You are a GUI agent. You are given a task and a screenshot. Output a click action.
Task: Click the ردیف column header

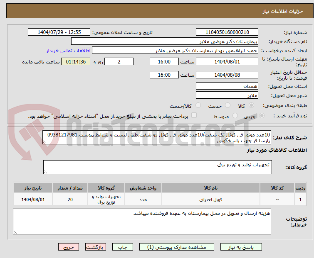[300, 188]
